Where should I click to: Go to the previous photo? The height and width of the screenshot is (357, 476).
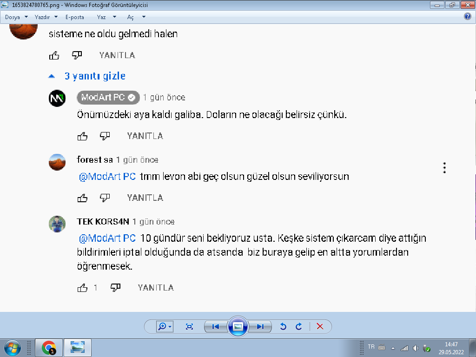[x=216, y=327]
